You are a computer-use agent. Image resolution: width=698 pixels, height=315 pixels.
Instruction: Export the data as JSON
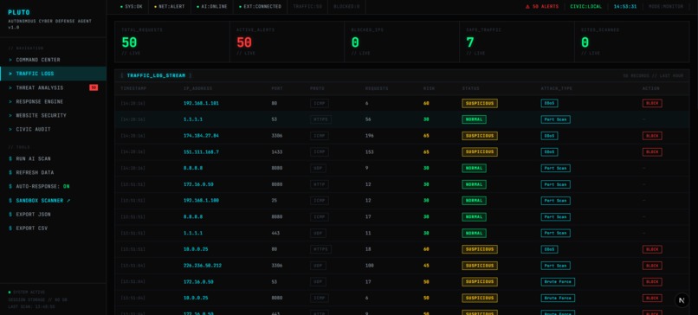click(53, 215)
